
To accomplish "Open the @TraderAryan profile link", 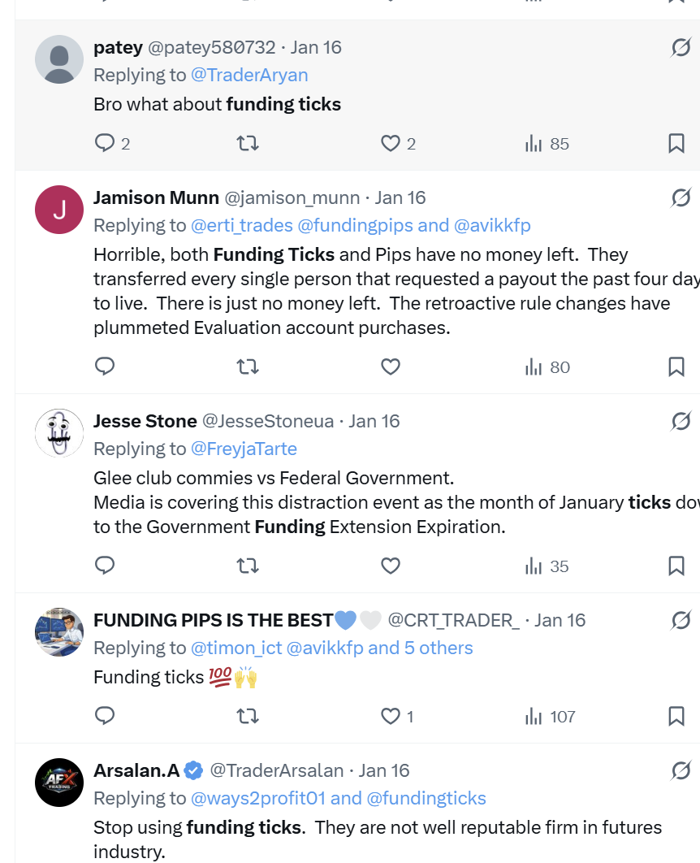I will [x=249, y=74].
